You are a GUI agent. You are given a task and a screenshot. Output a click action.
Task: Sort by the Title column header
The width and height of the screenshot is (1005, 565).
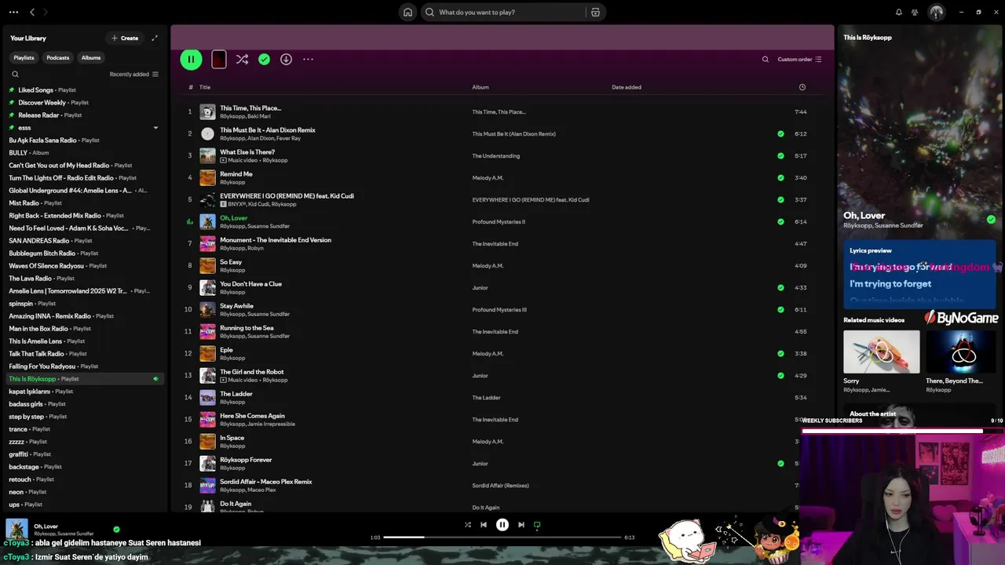205,87
